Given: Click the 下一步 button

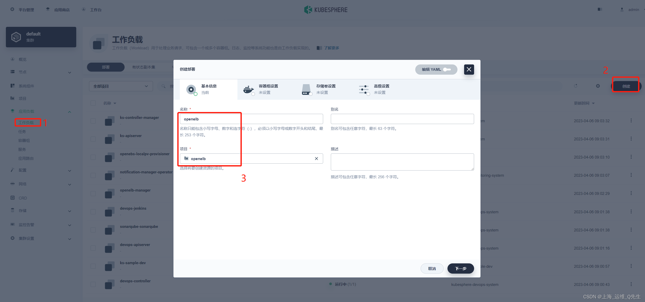Looking at the screenshot, I should coord(461,269).
